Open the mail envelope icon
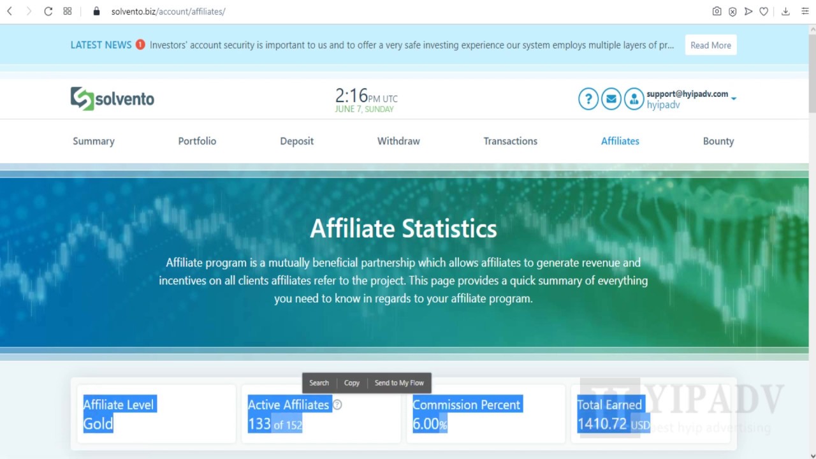816x459 pixels. [x=611, y=99]
